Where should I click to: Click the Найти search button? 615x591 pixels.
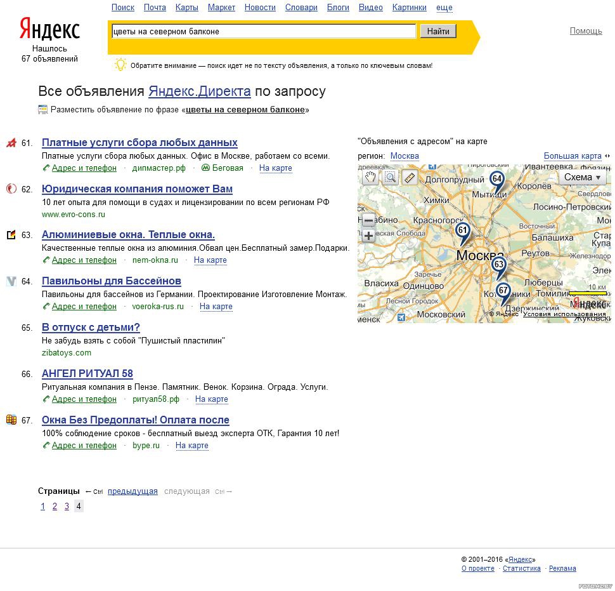click(x=438, y=31)
